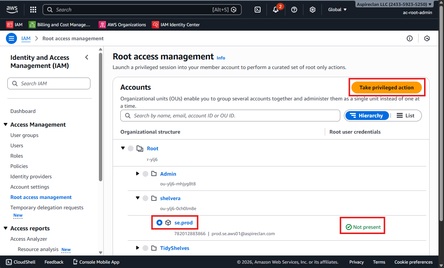Click the IAM favorite shortcut icon
This screenshot has height=268, width=444.
(x=9, y=25)
